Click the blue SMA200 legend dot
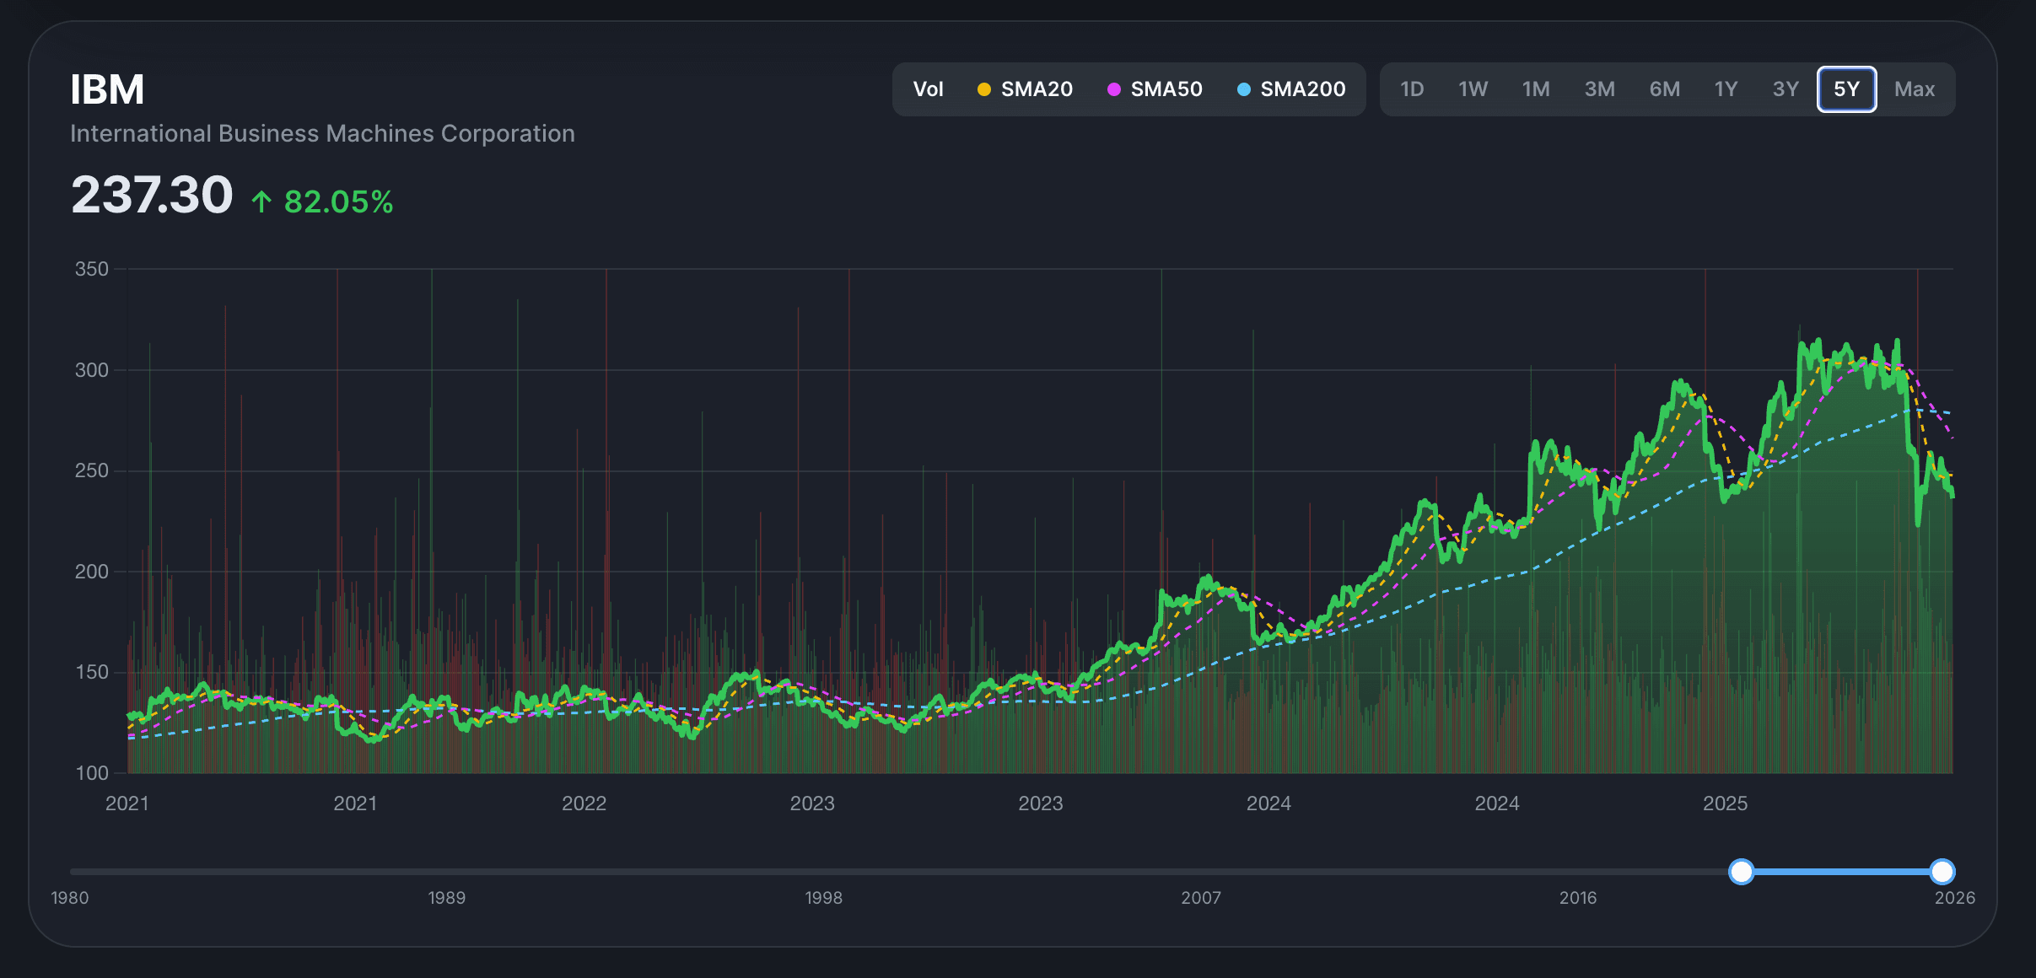2036x978 pixels. (1244, 89)
